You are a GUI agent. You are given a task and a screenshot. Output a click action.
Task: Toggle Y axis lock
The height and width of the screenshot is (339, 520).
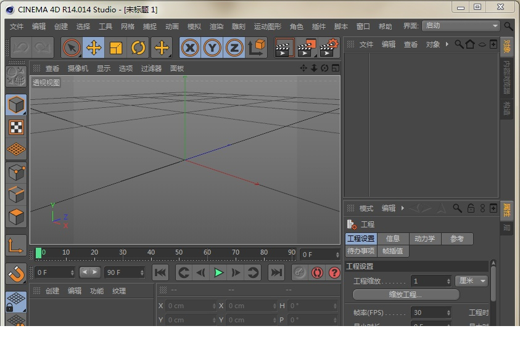coord(212,47)
